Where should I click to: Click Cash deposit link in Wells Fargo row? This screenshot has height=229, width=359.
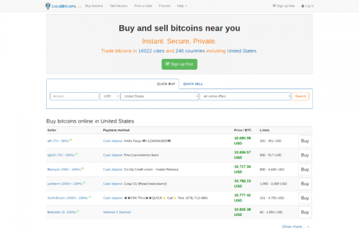click(x=113, y=141)
